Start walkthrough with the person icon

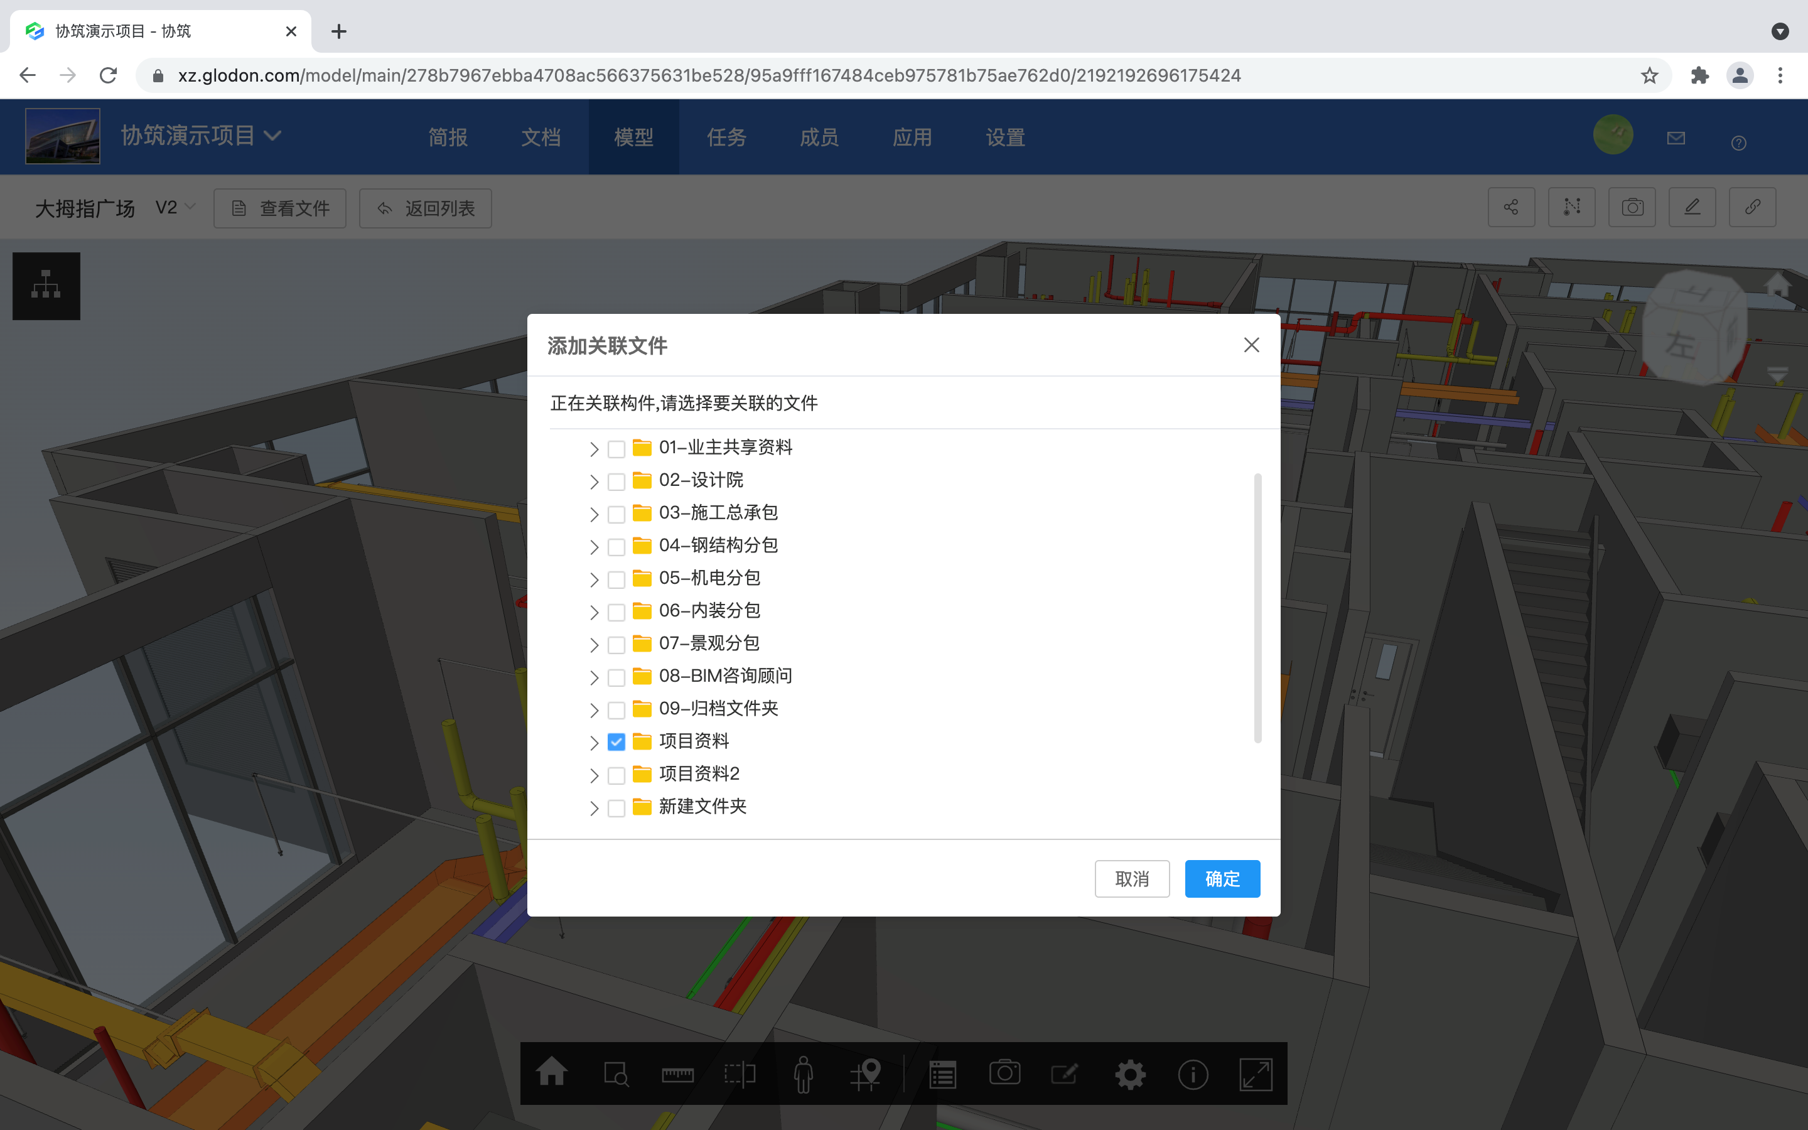pyautogui.click(x=802, y=1074)
